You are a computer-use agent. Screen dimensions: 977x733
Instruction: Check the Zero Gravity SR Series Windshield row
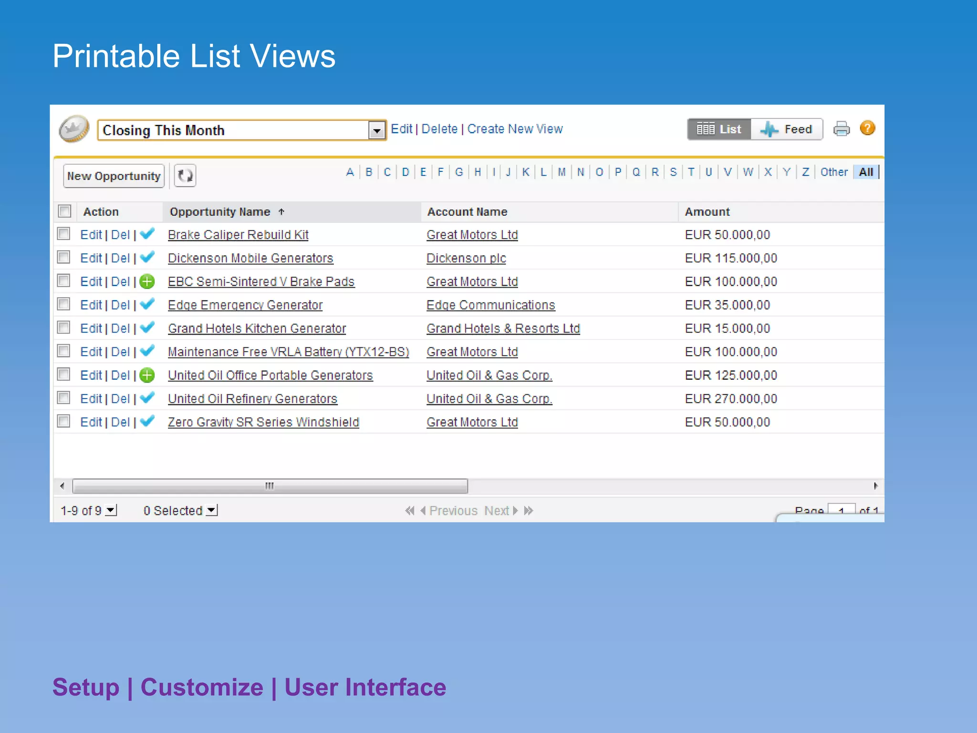click(x=63, y=421)
